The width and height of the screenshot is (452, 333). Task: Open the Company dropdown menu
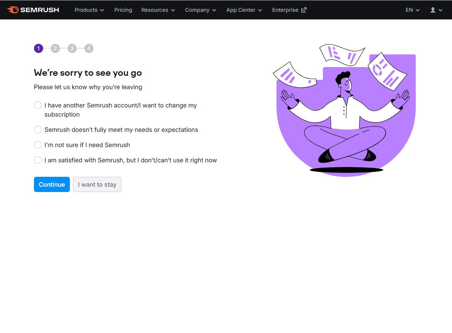(x=200, y=10)
